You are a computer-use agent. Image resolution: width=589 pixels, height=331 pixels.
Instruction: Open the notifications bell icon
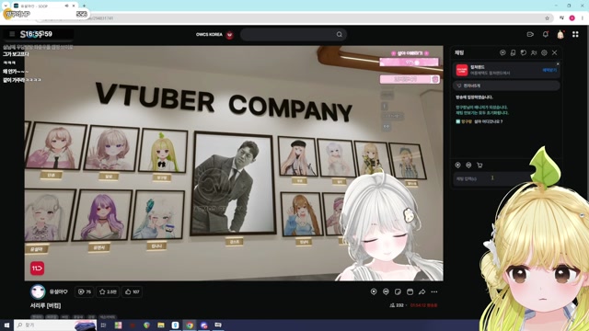(546, 34)
